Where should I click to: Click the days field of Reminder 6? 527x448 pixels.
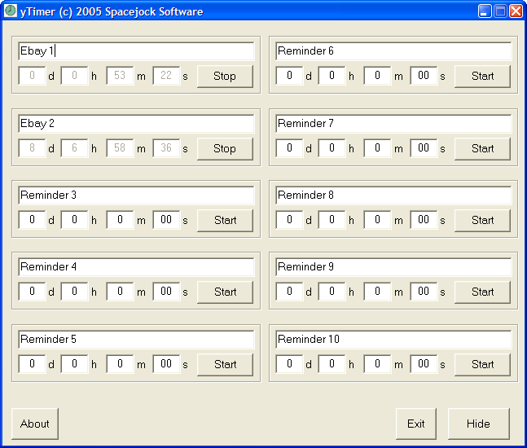pyautogui.click(x=289, y=76)
